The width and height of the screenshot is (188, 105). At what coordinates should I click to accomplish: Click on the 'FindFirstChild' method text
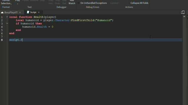[83, 20]
